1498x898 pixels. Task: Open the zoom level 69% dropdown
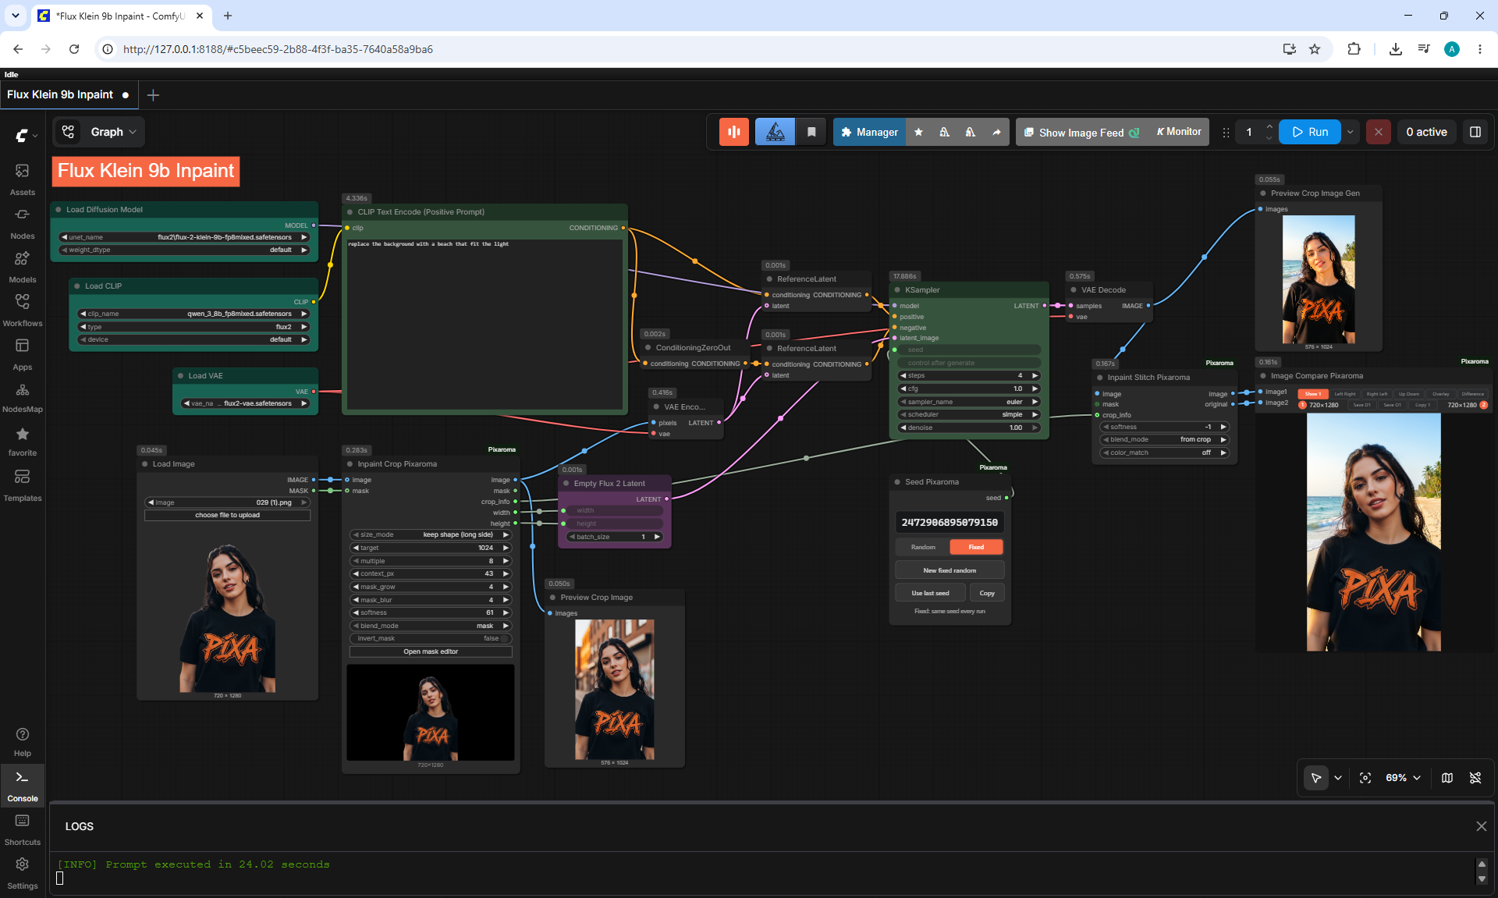coord(1403,778)
